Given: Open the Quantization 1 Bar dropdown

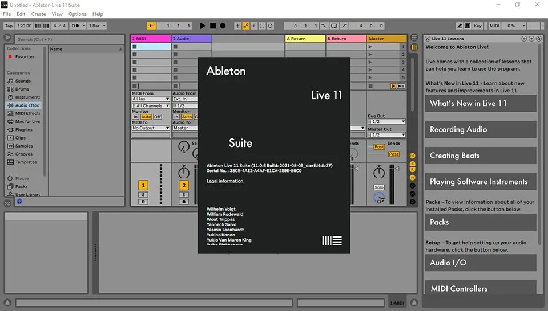Looking at the screenshot, I should coord(97,26).
